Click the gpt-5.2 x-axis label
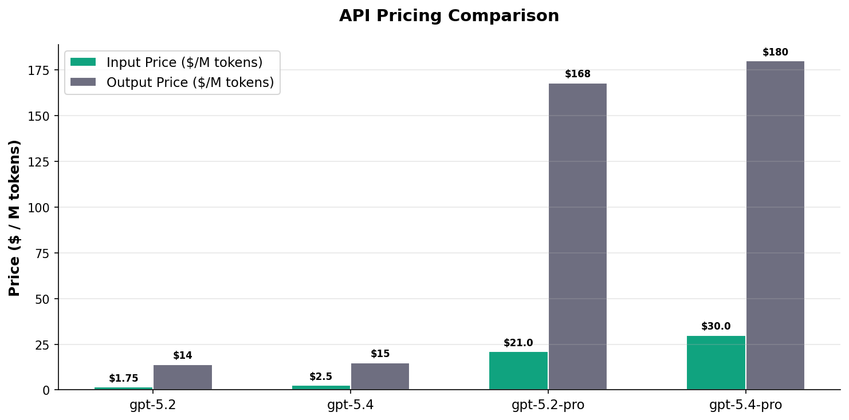Screen dimensions: 849x420 (x=153, y=405)
